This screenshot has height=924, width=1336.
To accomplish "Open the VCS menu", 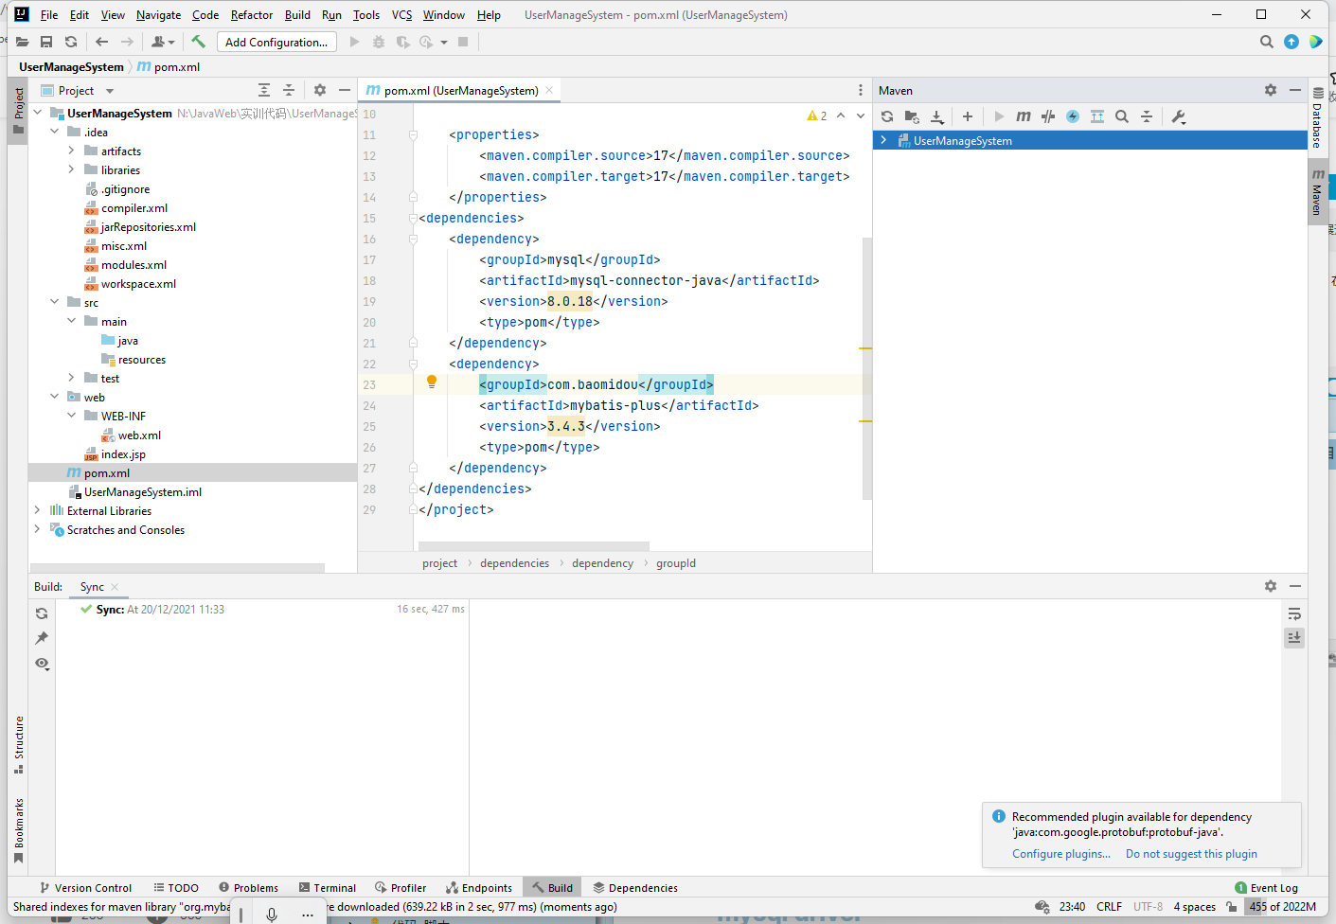I will 401,15.
